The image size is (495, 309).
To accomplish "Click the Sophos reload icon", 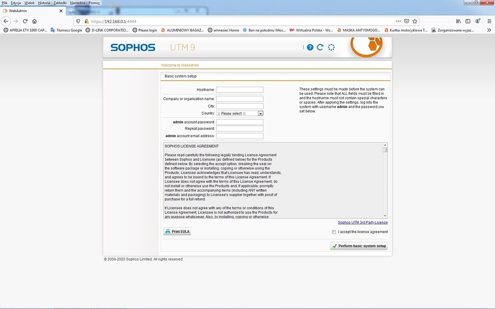I will point(320,47).
